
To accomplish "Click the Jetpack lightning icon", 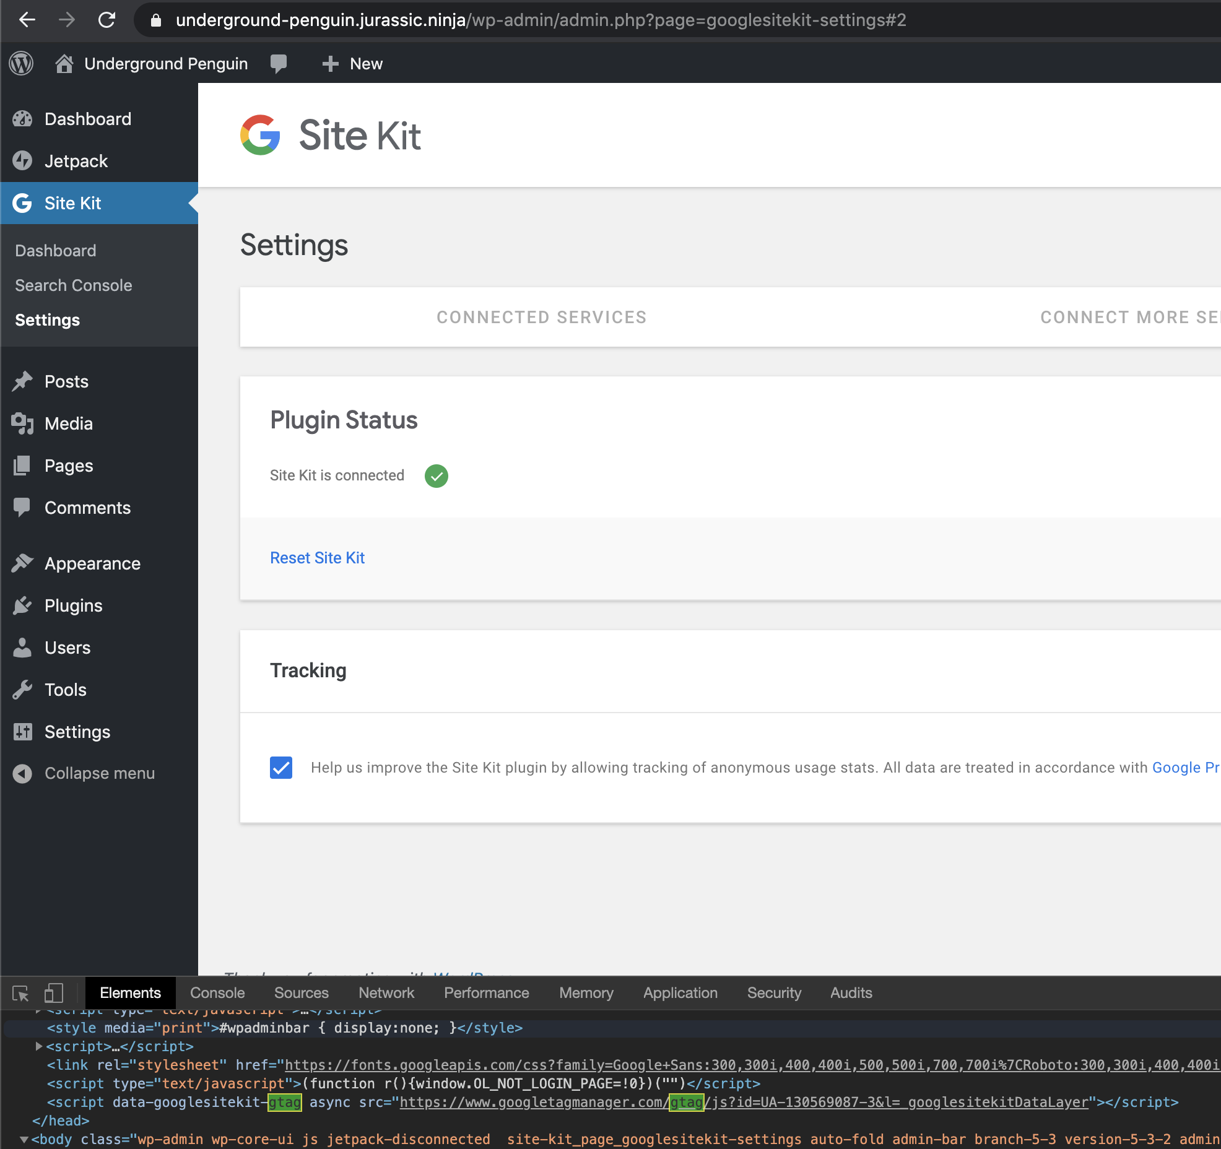I will tap(22, 161).
